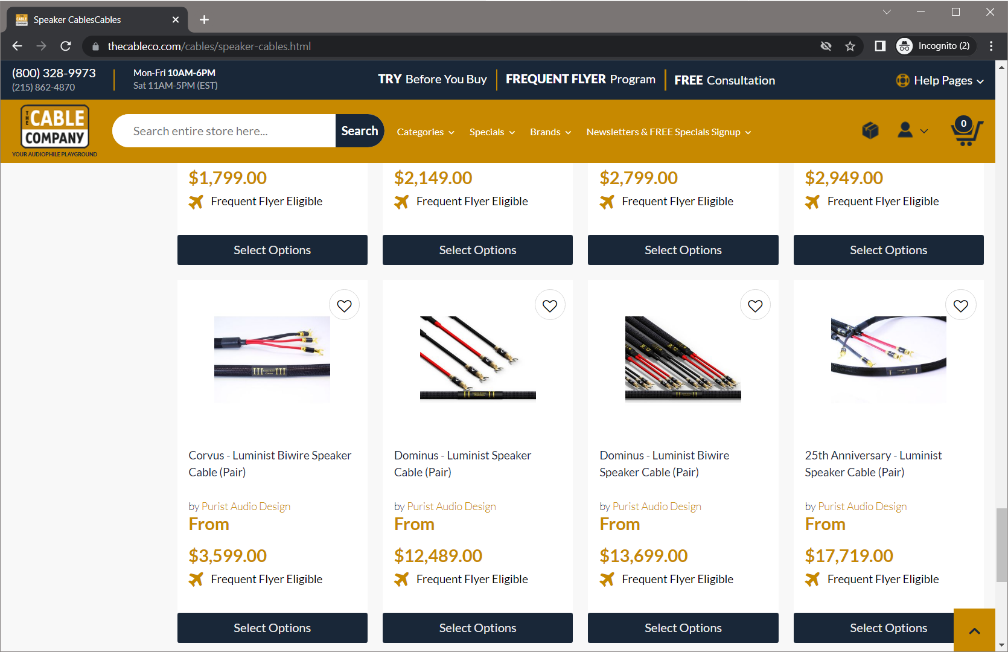The width and height of the screenshot is (1008, 652).
Task: Click the search entire store input field
Action: click(x=225, y=131)
